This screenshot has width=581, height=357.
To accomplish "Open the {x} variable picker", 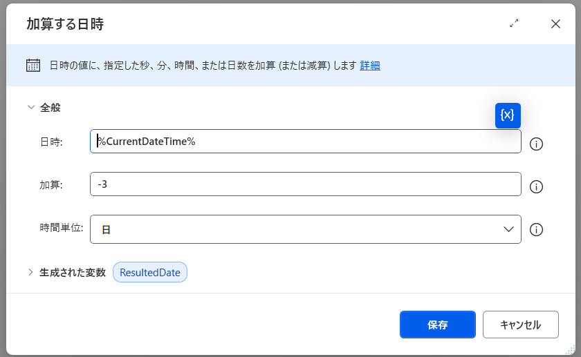I will click(508, 115).
